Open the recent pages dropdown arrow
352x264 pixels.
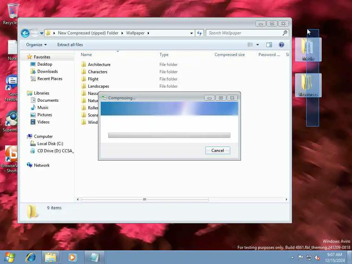tap(42, 33)
